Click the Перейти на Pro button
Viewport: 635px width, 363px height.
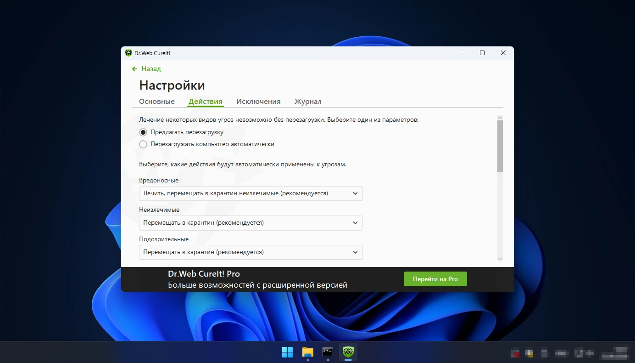click(x=435, y=279)
